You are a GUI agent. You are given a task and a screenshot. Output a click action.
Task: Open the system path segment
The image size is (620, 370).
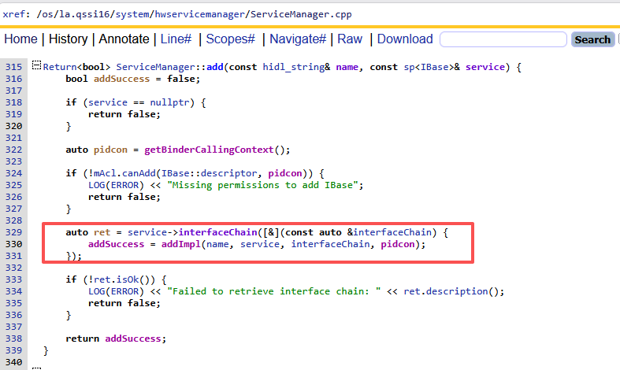132,15
